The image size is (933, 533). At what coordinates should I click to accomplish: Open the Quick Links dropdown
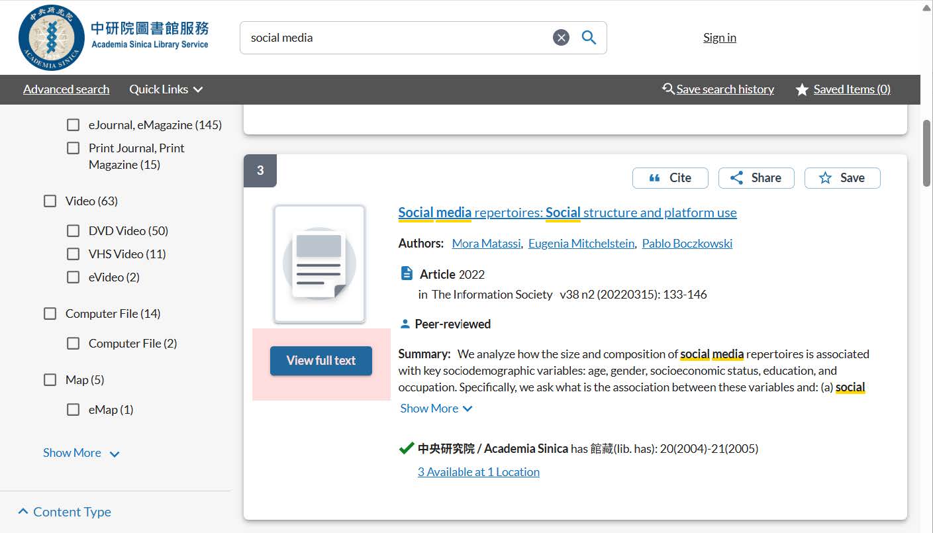pyautogui.click(x=166, y=89)
